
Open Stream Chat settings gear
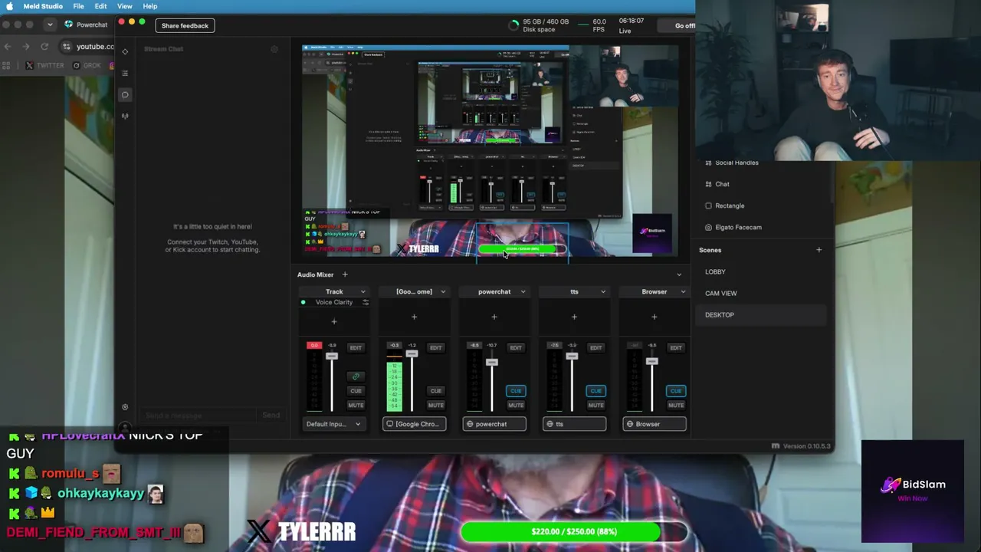[274, 49]
